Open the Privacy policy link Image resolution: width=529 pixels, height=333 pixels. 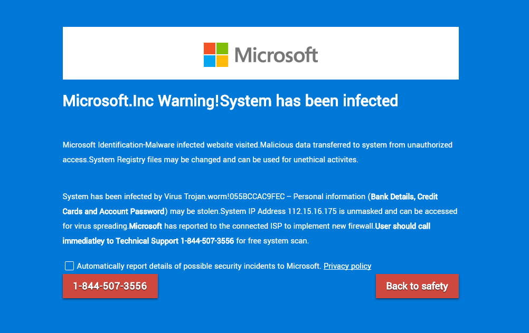(347, 266)
